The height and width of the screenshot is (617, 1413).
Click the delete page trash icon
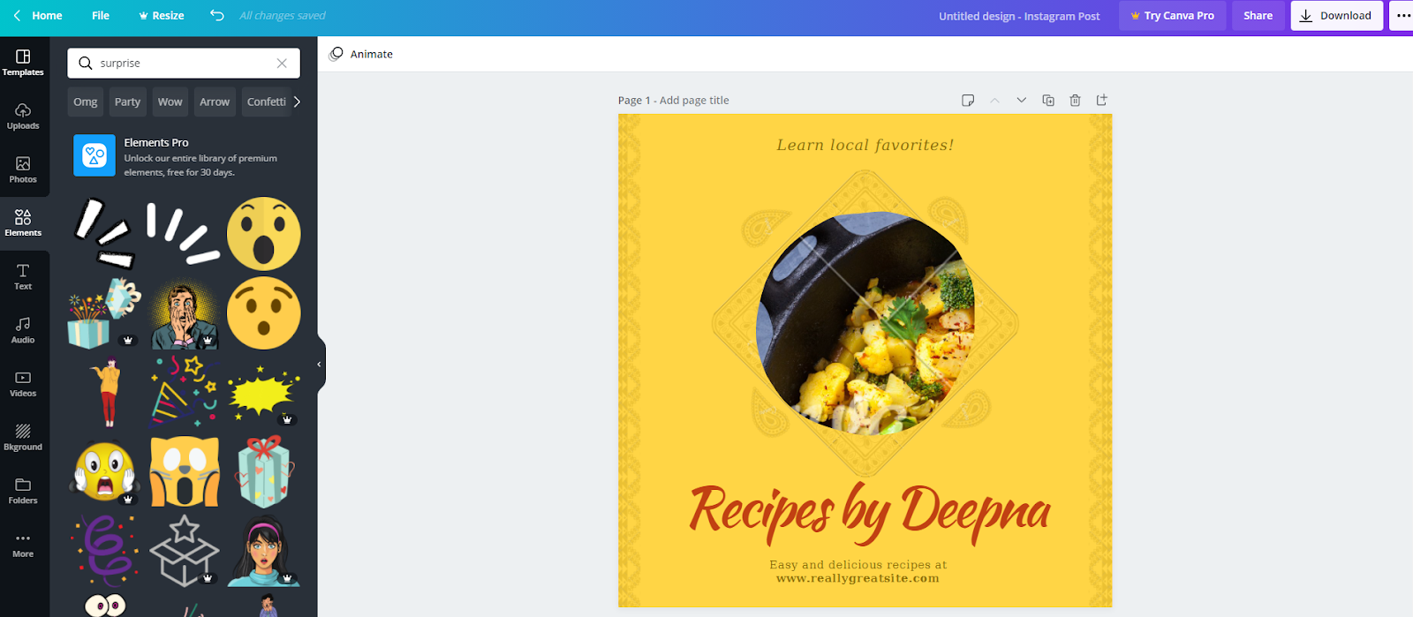[1075, 101]
